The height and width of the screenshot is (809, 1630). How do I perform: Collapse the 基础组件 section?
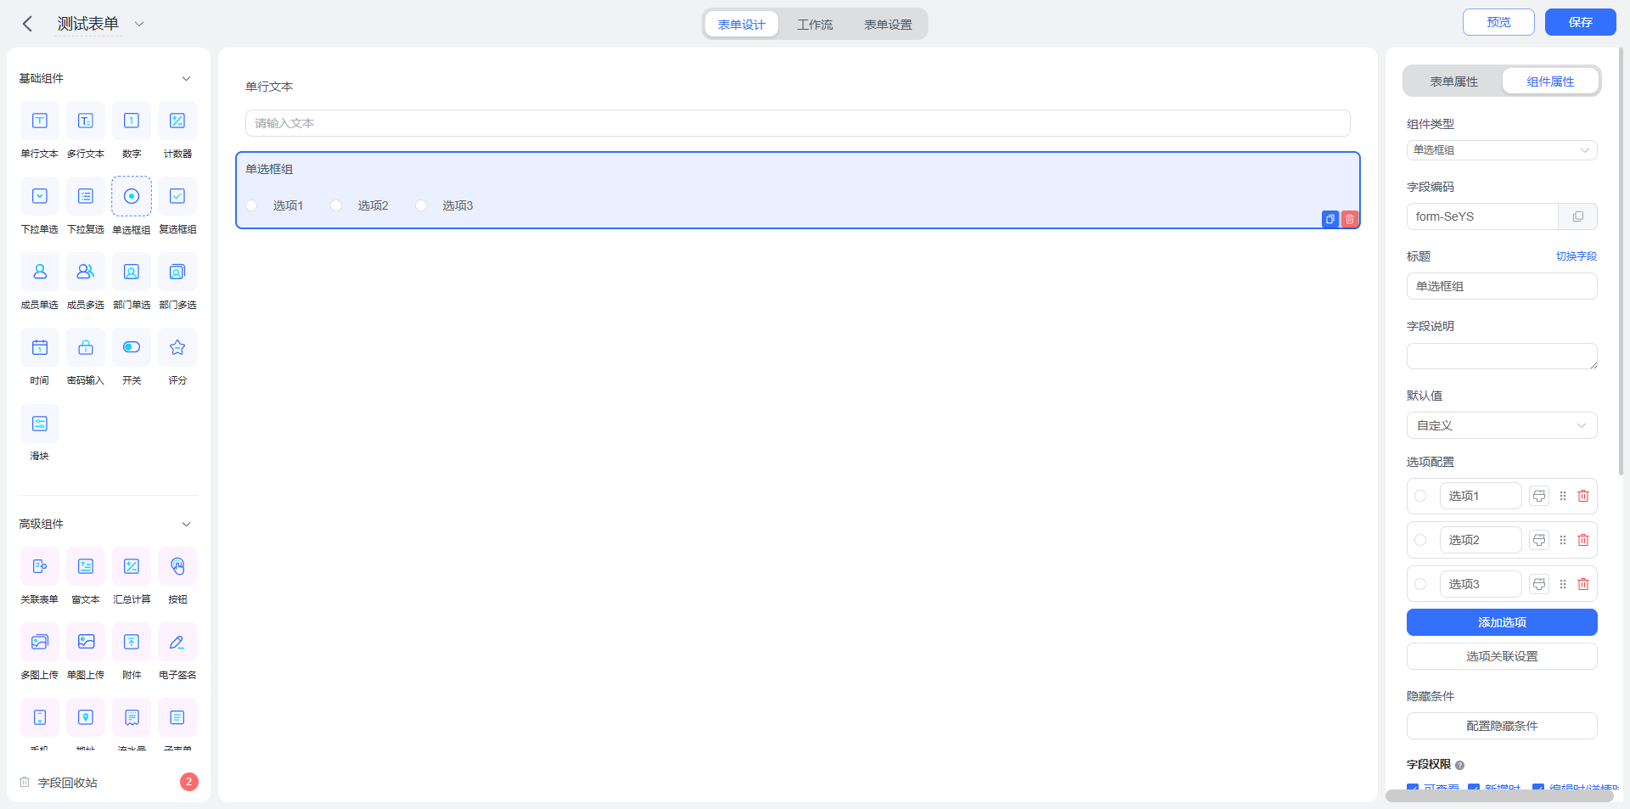click(186, 78)
